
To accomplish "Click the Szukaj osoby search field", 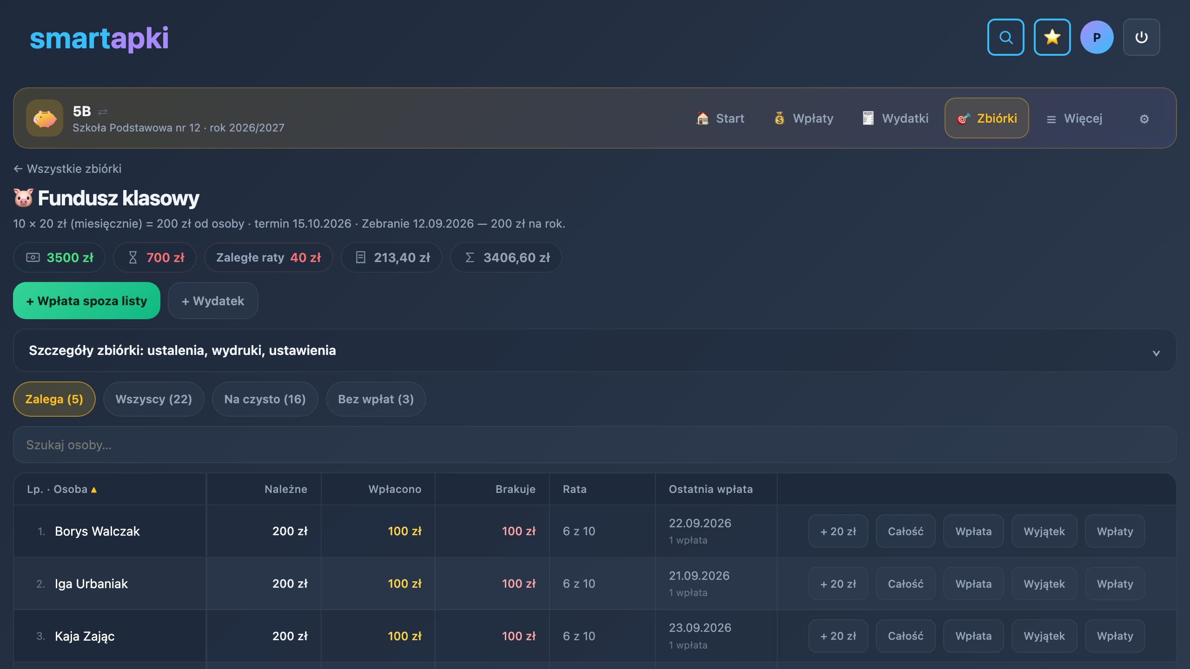I will (595, 445).
